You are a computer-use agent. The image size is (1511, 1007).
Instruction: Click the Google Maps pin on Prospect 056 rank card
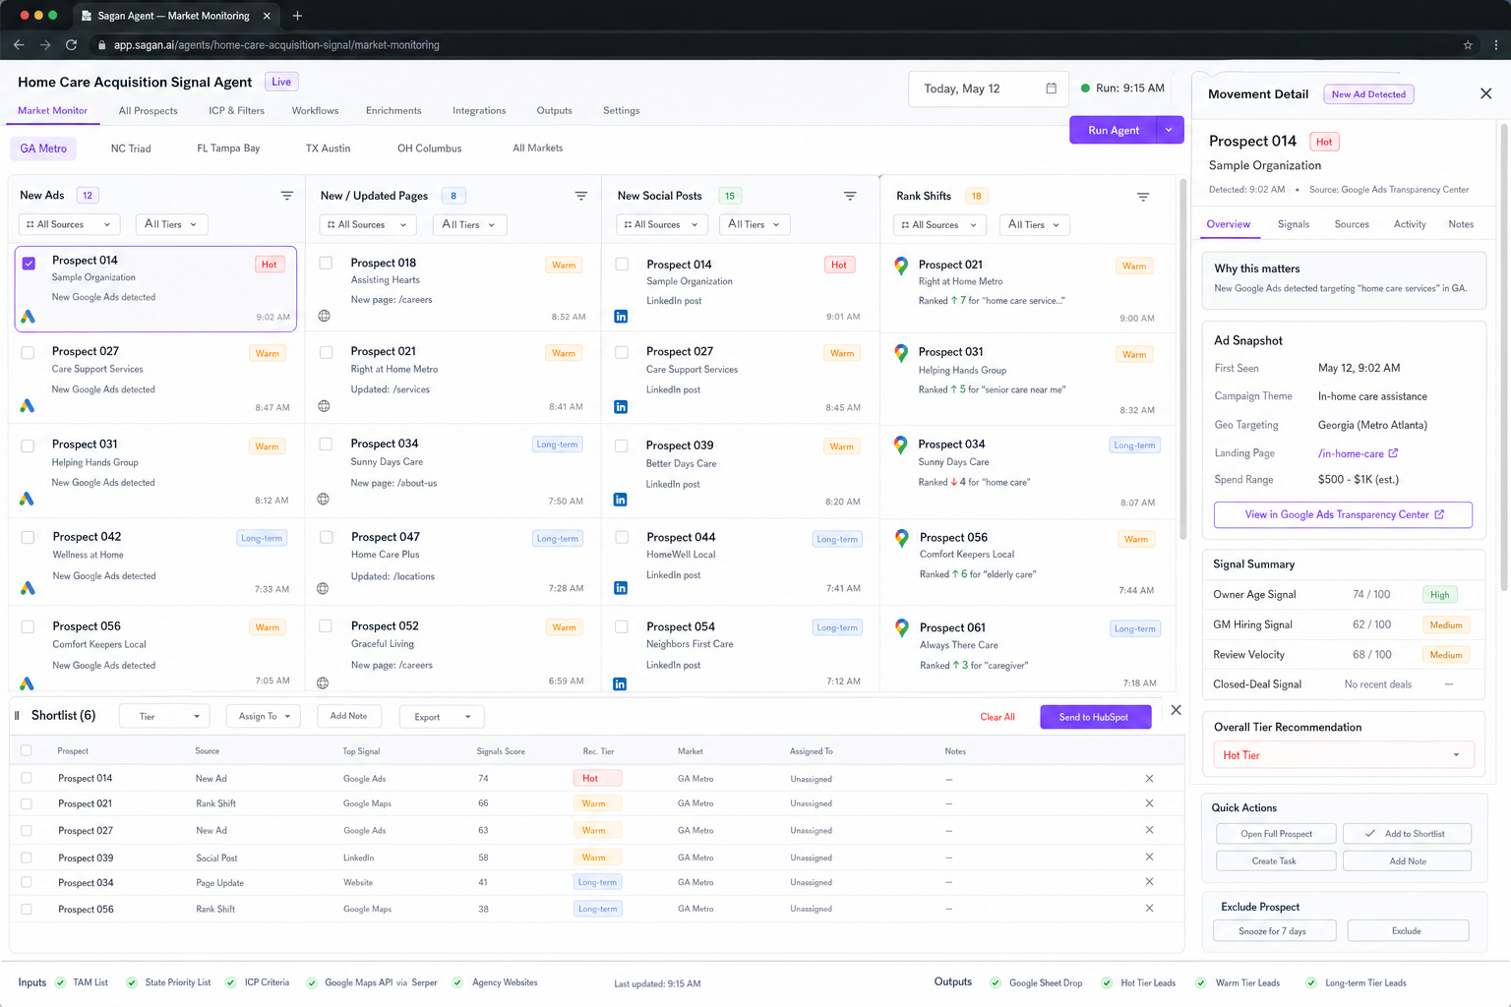(901, 538)
